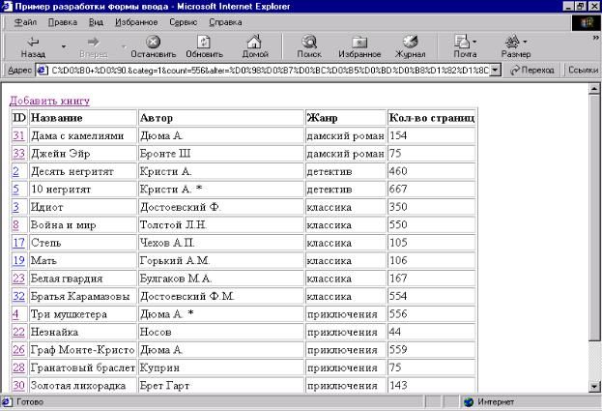
Task: Open book ID 28 link
Action: (18, 367)
